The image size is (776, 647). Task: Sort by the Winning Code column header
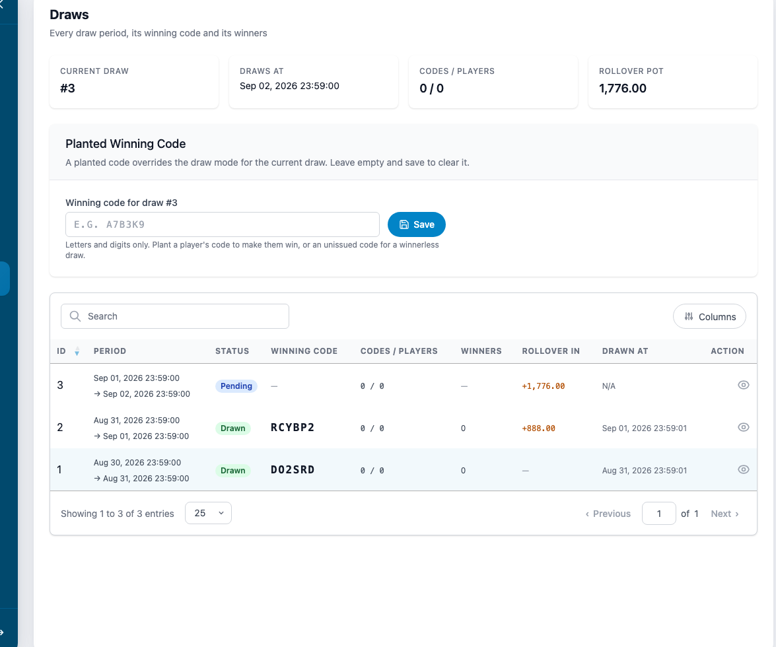tap(304, 351)
